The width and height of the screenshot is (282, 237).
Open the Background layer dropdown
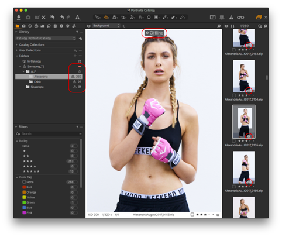click(x=106, y=26)
